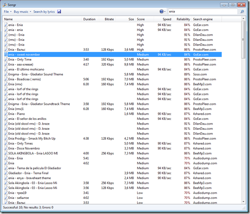Click '2,4 MB' size cell

click(129, 178)
